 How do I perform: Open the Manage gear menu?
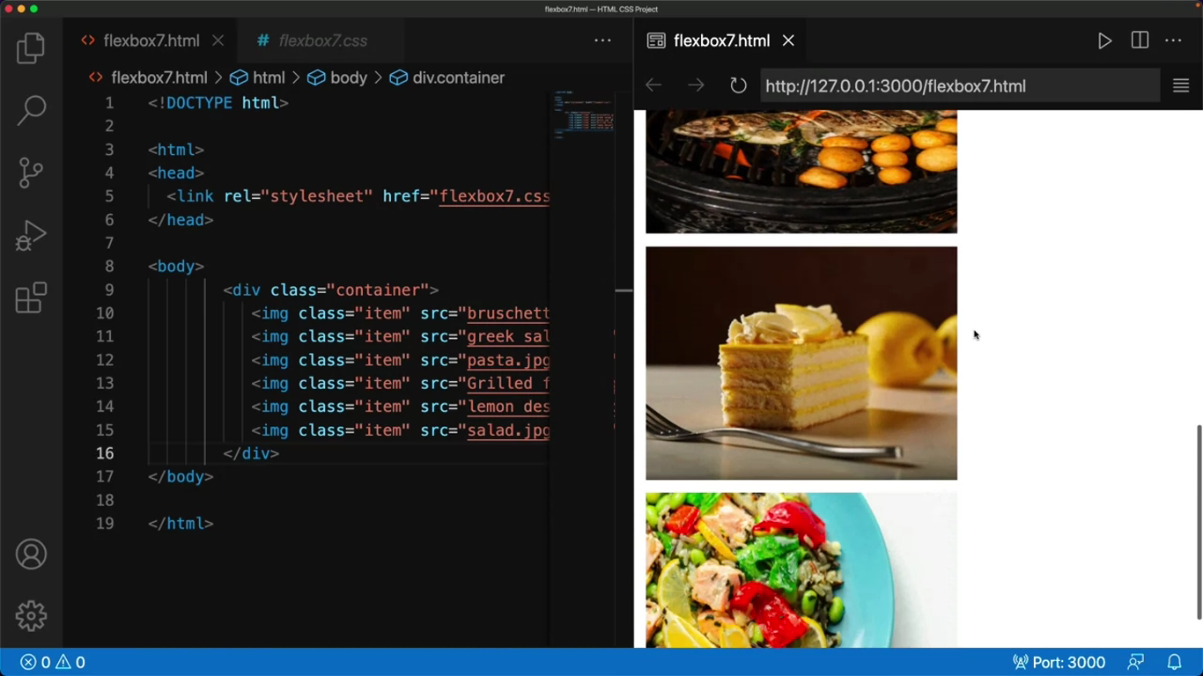pos(31,616)
